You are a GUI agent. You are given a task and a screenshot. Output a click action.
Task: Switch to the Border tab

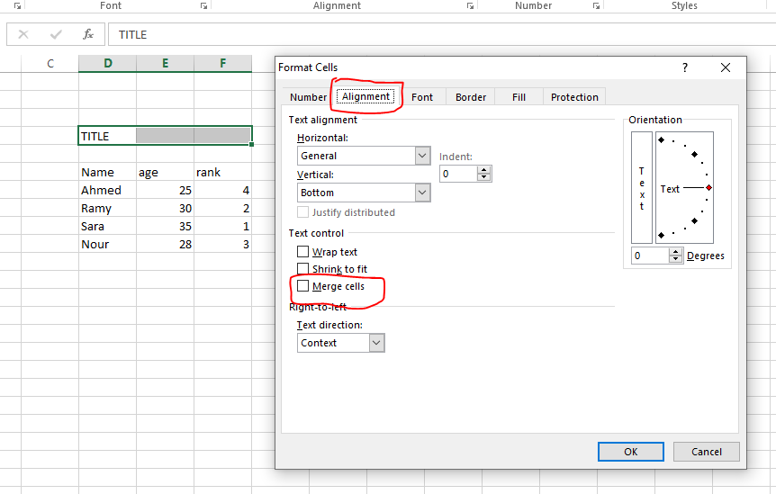tap(471, 97)
